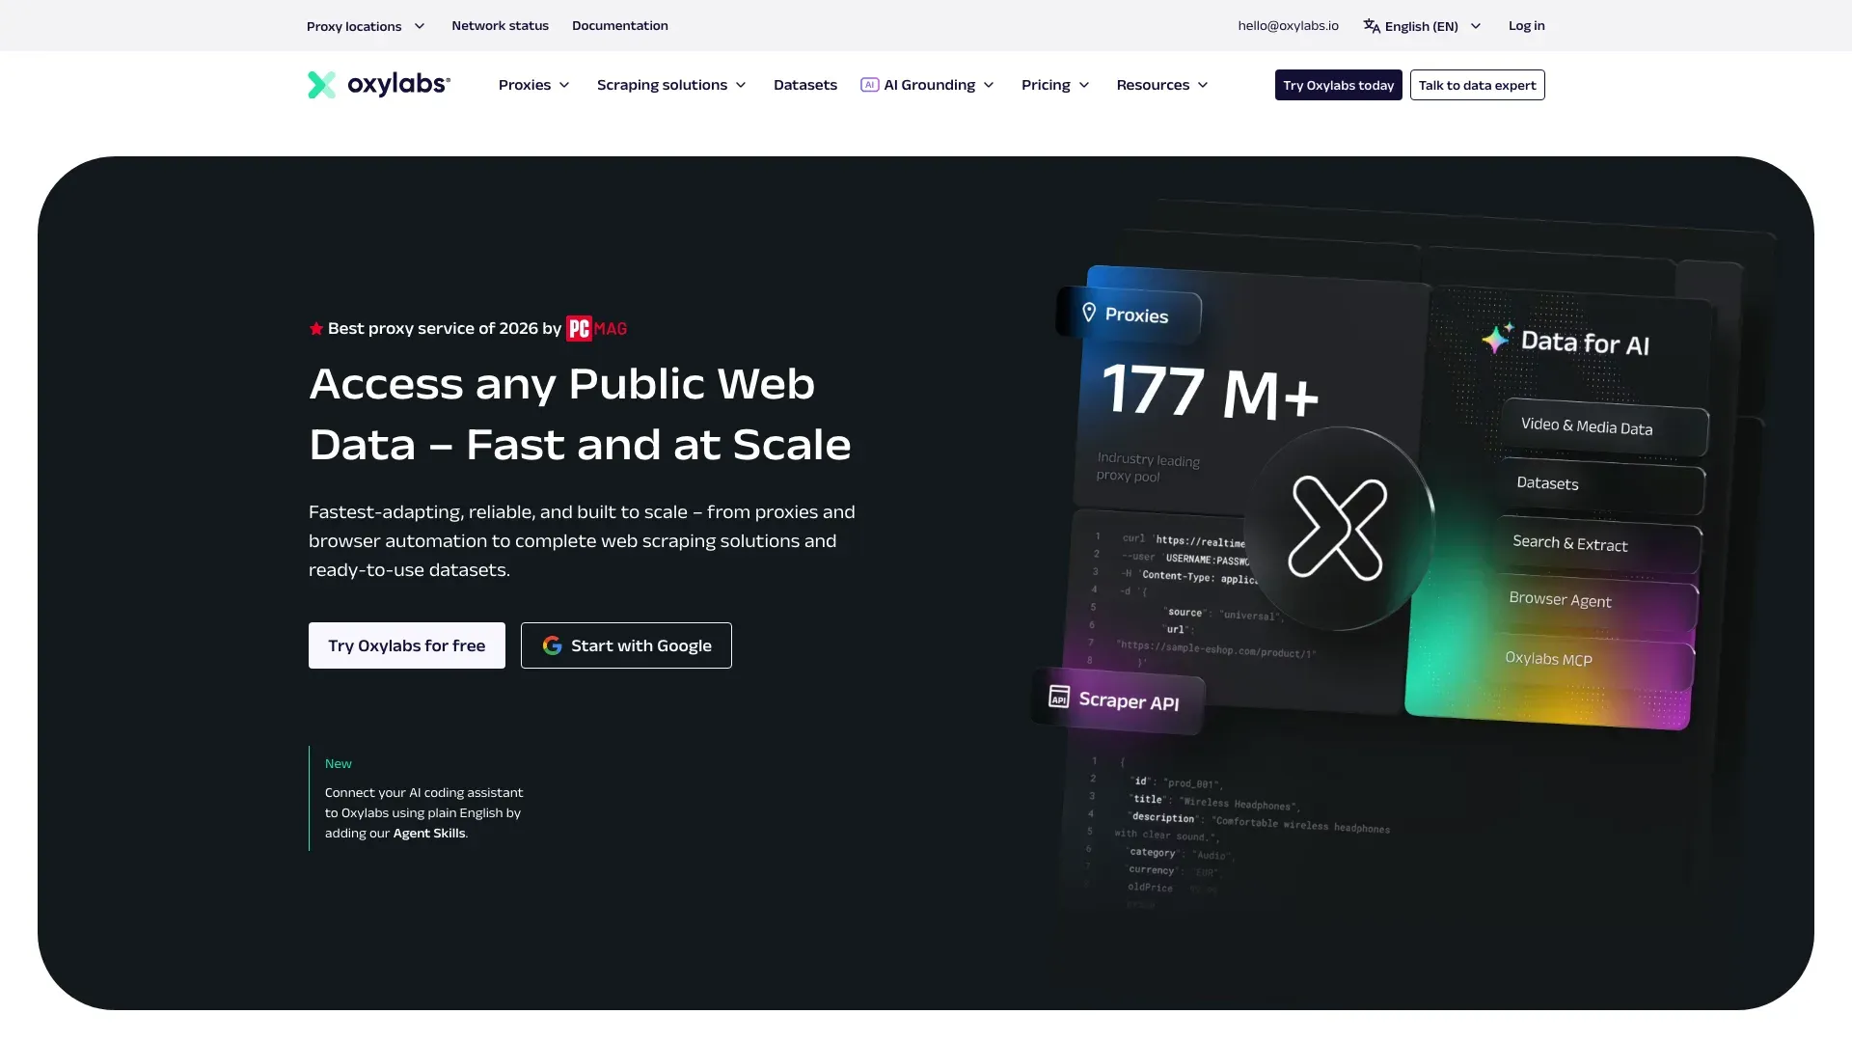Click the Browser Agent card
1852x1042 pixels.
click(1595, 602)
